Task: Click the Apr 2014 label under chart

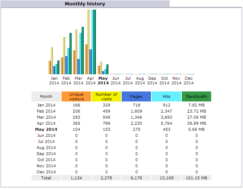Action: (x=91, y=80)
